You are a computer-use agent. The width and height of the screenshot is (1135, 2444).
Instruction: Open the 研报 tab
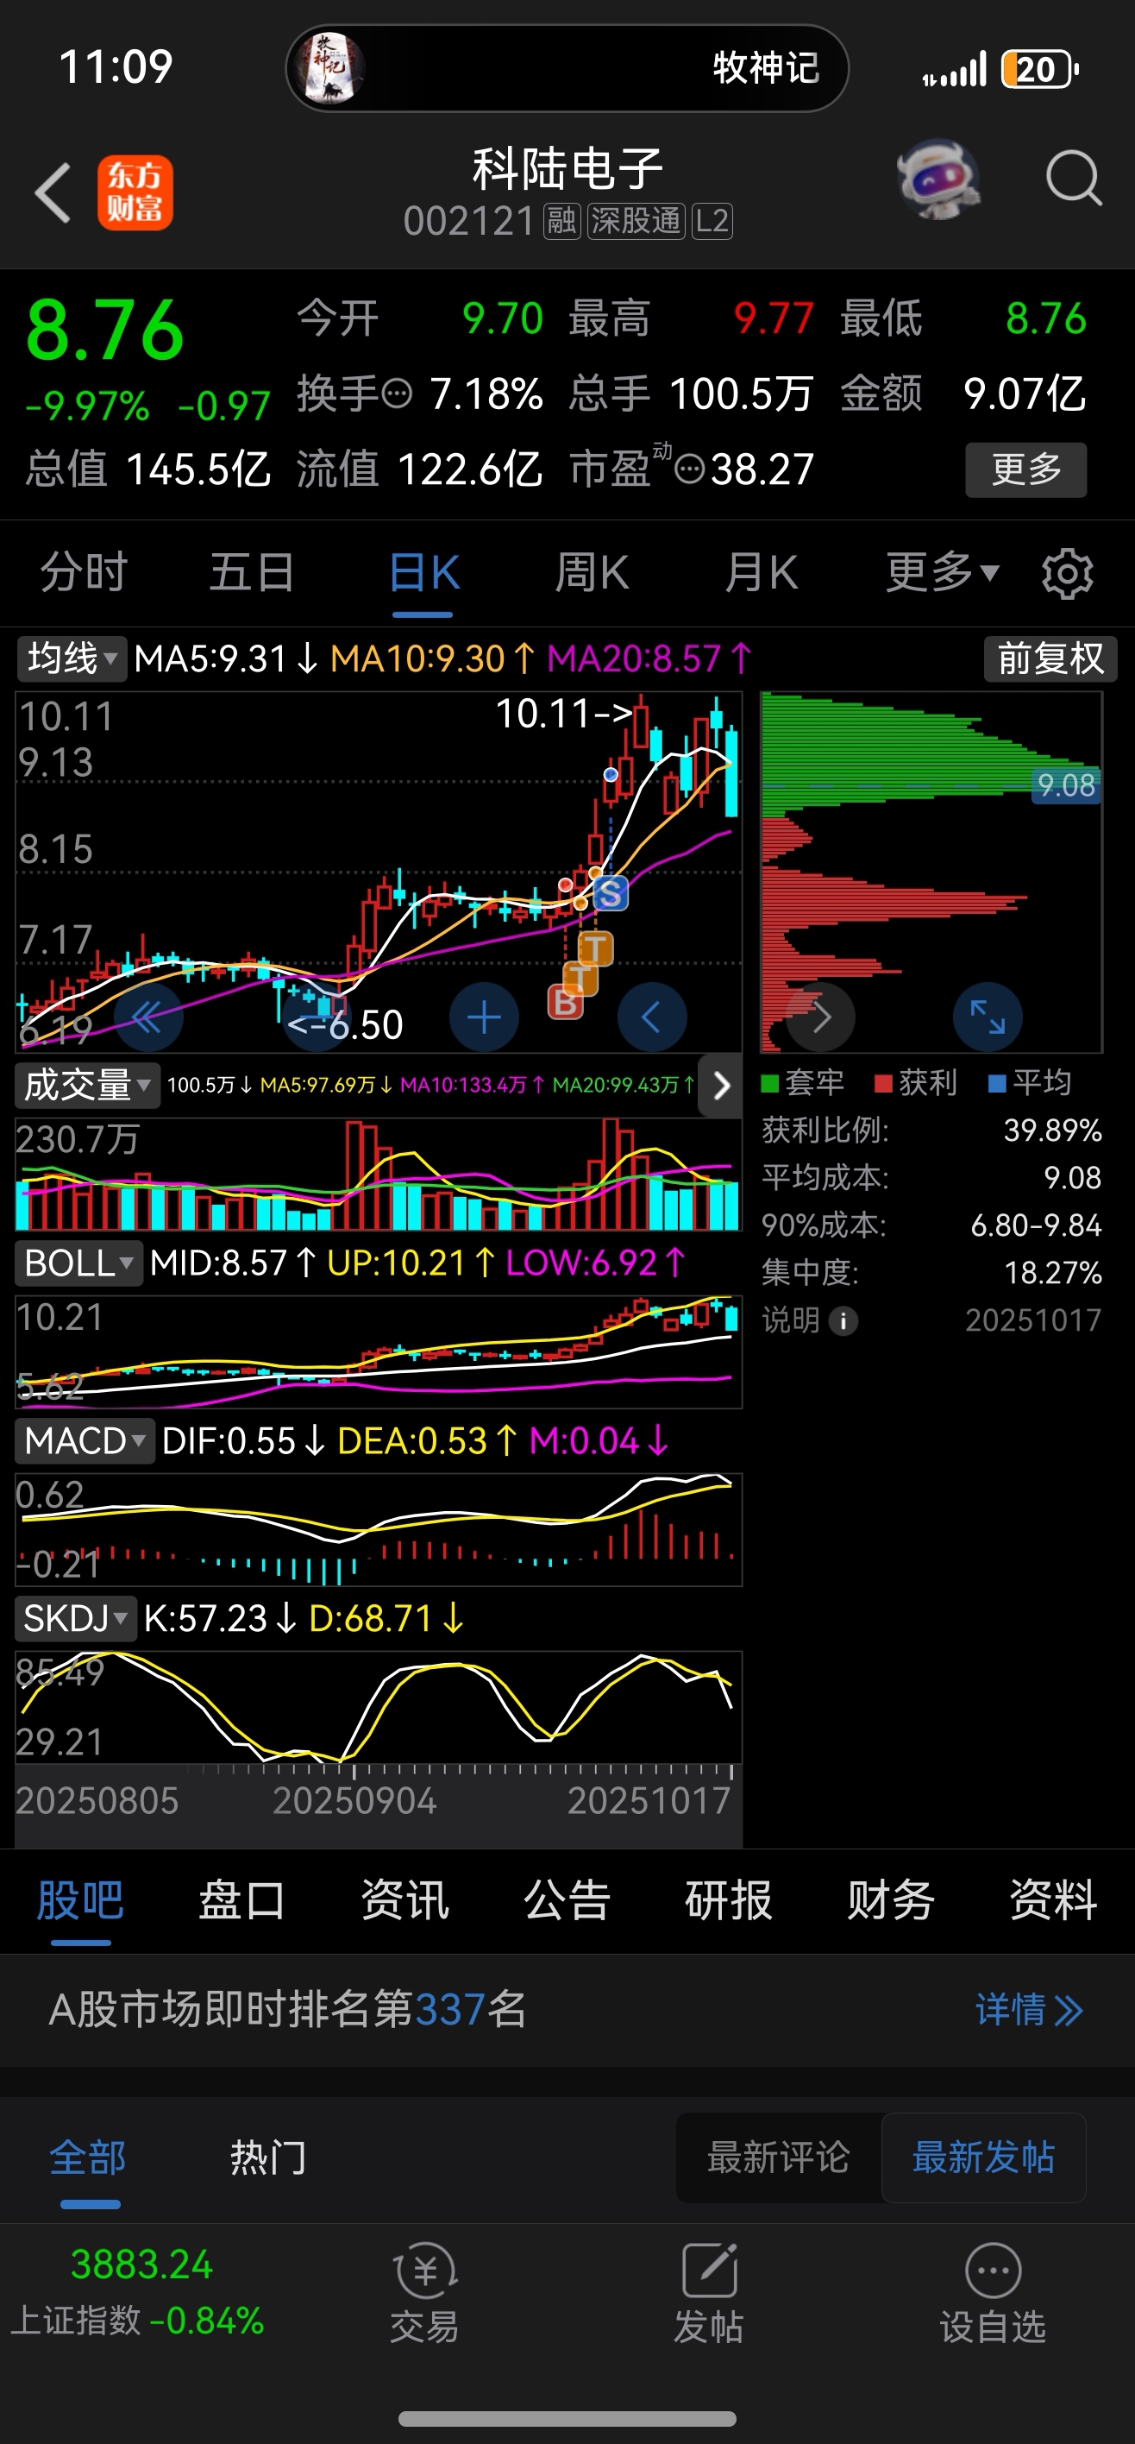click(728, 1900)
